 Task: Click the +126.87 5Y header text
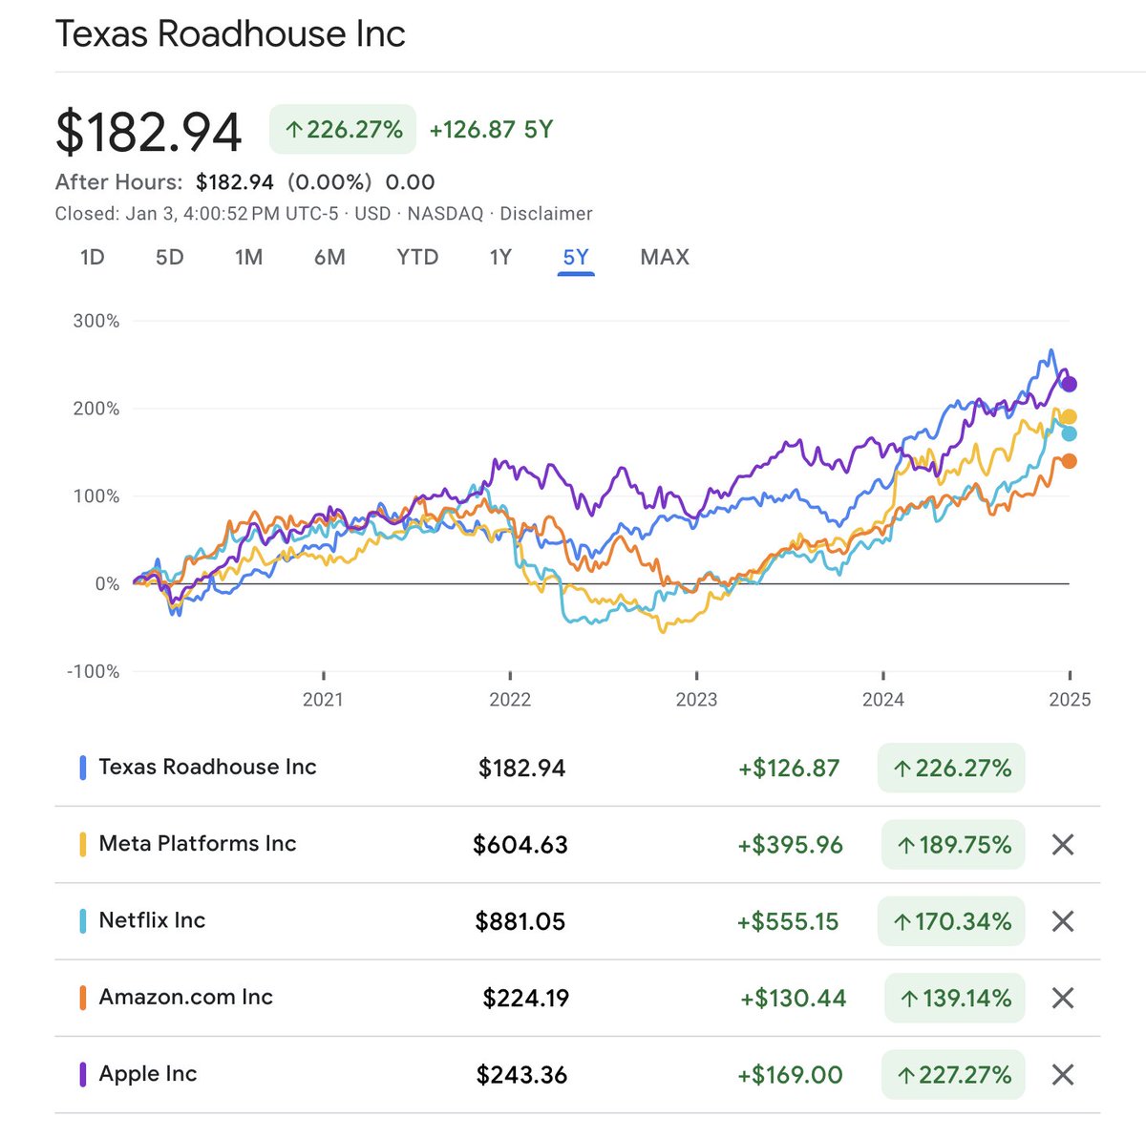[491, 129]
